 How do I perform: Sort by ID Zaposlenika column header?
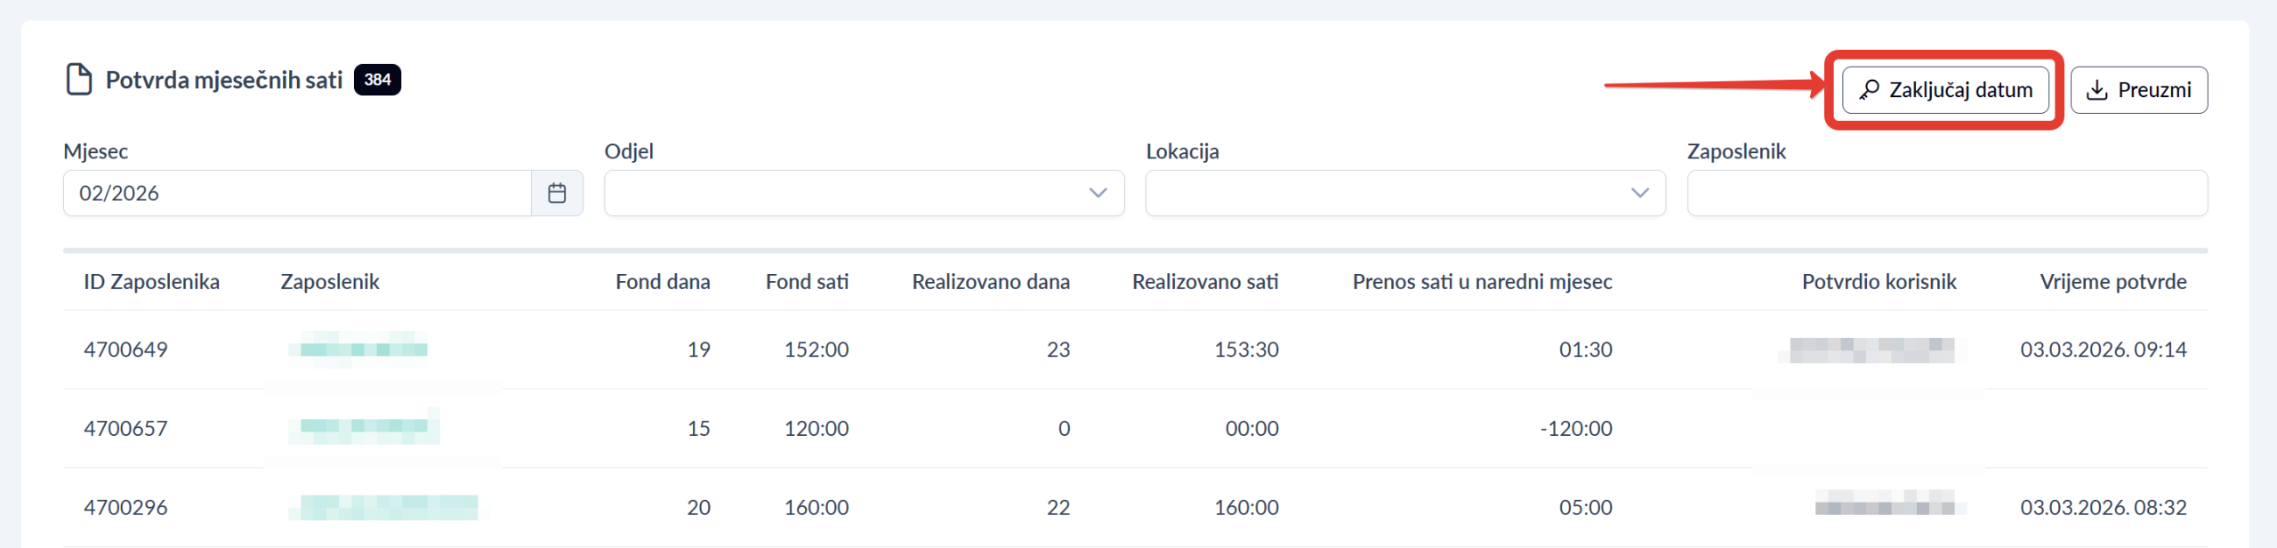tap(151, 282)
